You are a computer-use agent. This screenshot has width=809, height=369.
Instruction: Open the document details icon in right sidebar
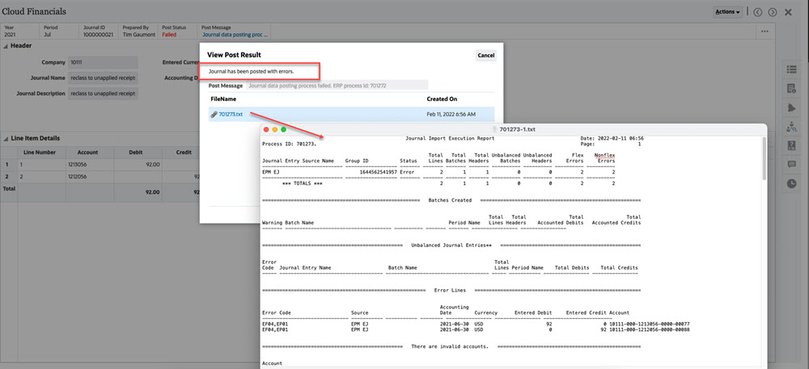tap(791, 89)
